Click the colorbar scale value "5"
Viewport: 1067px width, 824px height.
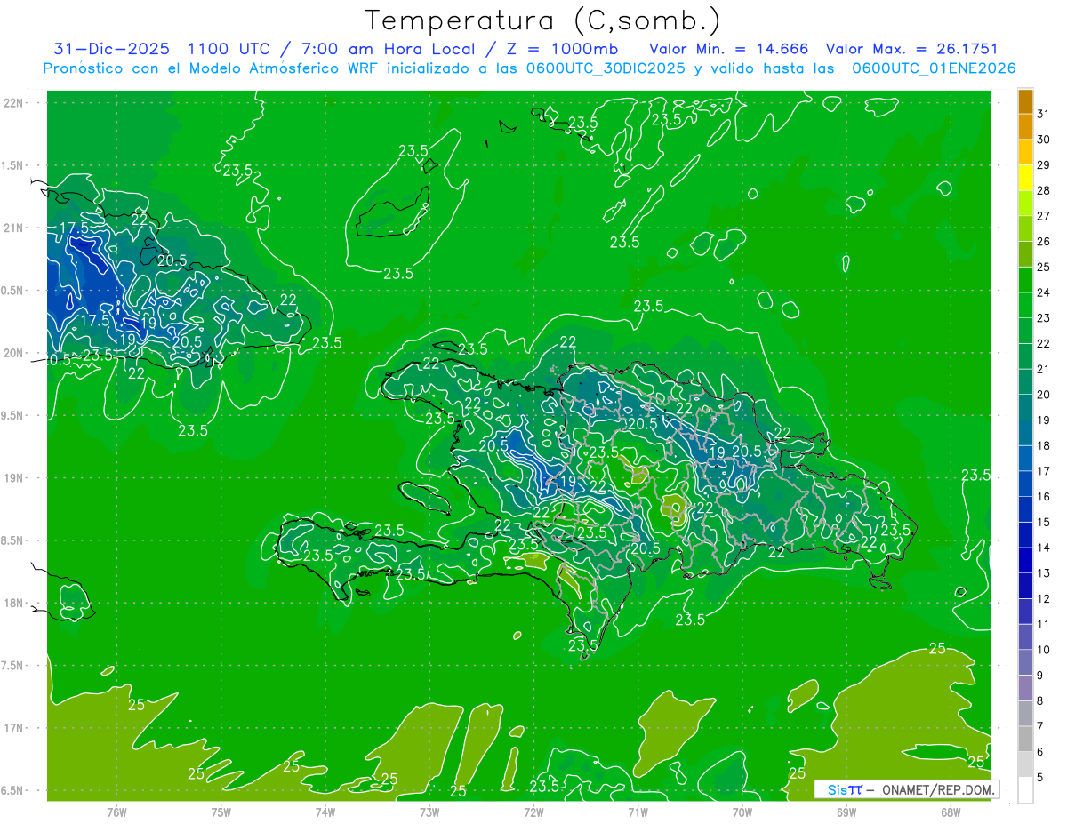[x=1041, y=778]
